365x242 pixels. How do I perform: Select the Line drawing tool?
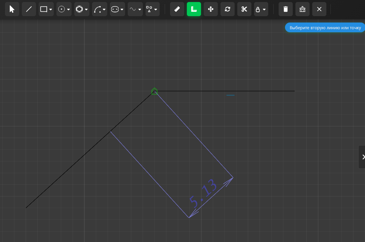click(x=29, y=9)
